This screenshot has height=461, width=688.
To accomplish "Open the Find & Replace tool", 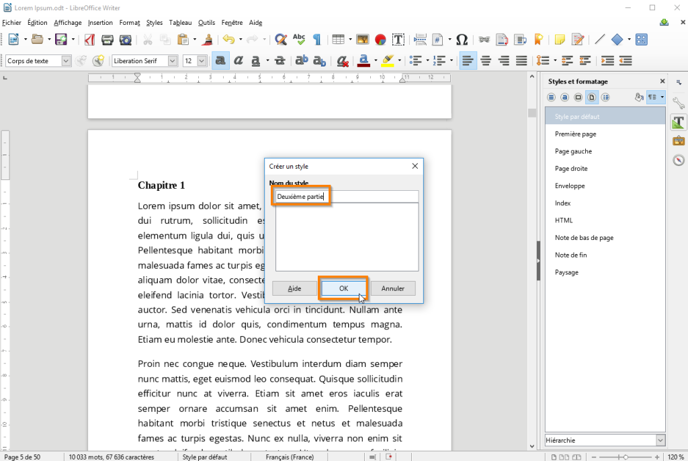I will tap(281, 40).
